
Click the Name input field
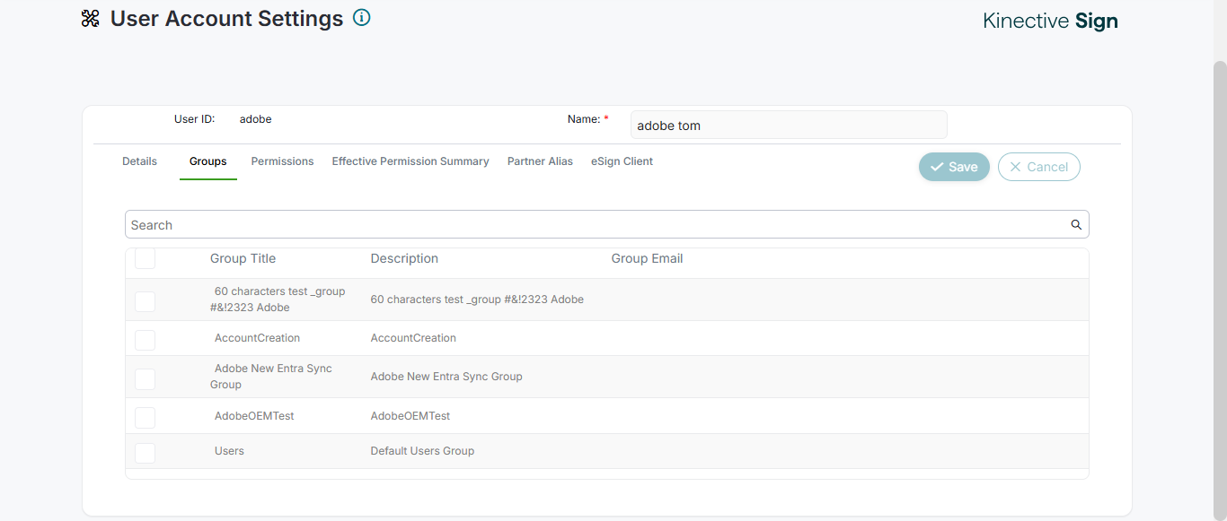point(788,126)
